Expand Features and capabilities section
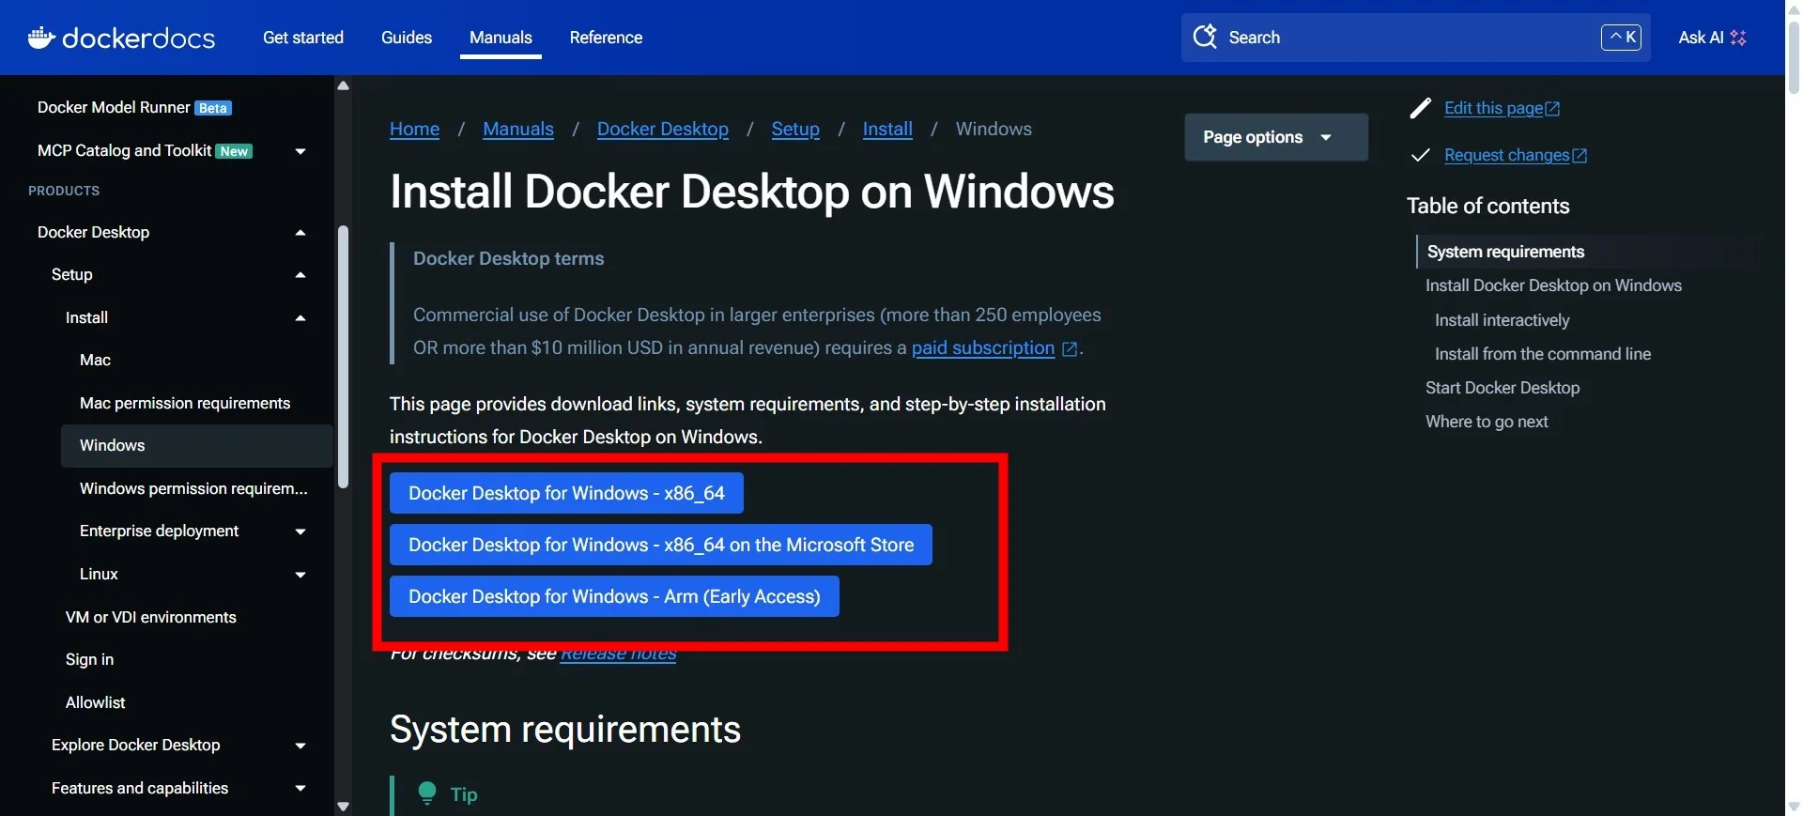 click(300, 789)
